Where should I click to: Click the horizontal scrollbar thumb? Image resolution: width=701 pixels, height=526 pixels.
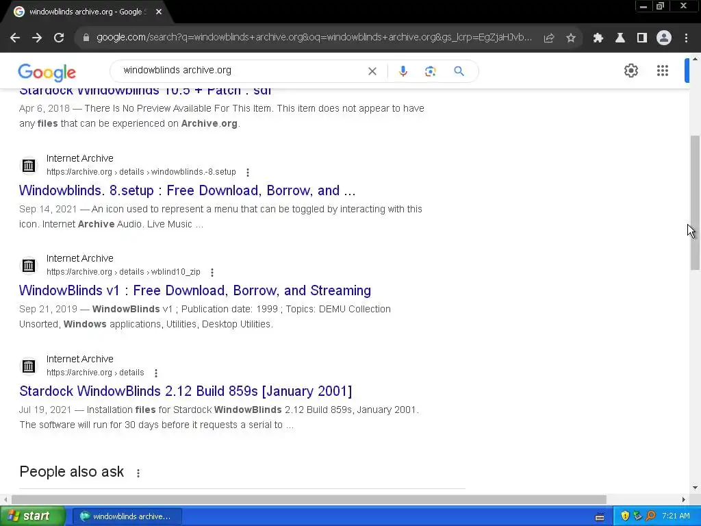pyautogui.click(x=309, y=499)
